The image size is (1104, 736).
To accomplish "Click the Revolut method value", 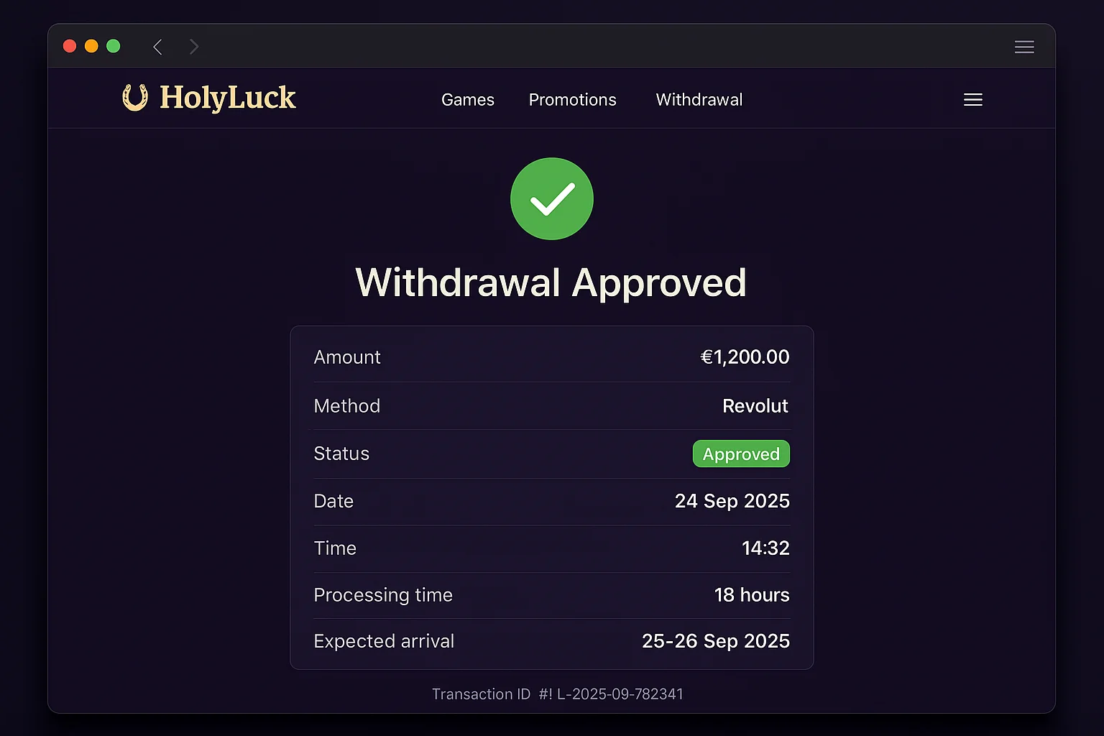I will pyautogui.click(x=755, y=406).
